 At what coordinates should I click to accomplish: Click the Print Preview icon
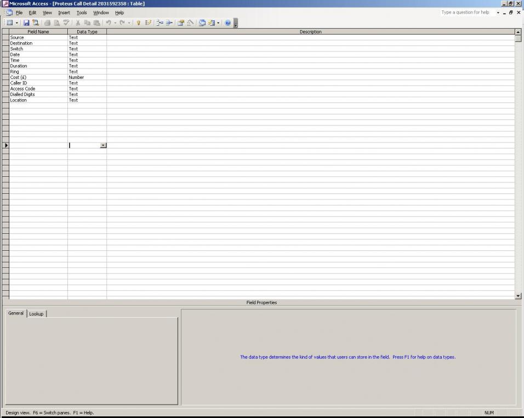57,22
